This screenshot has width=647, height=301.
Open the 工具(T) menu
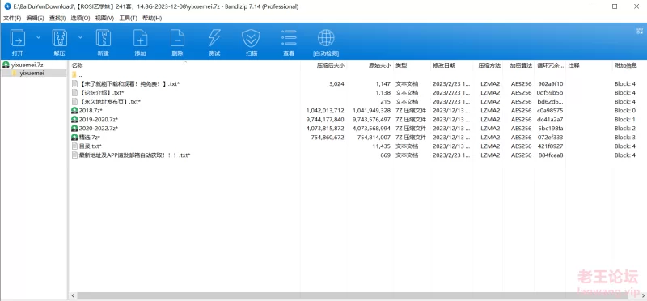128,18
